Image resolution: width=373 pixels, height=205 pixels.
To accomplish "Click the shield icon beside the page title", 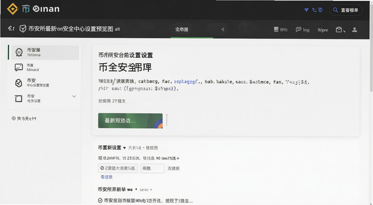I will [x=22, y=29].
